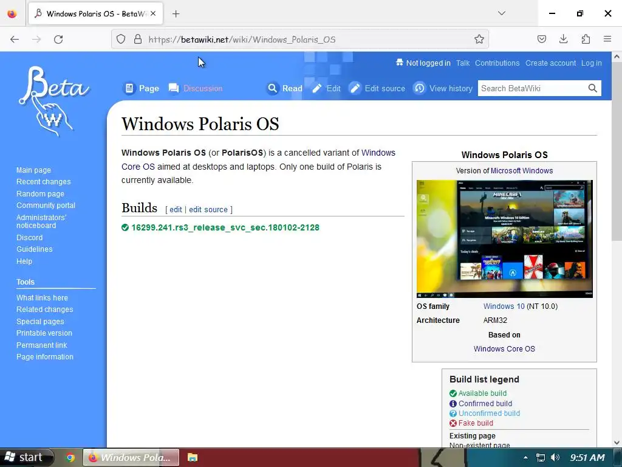Go back to the previous page

[15, 40]
